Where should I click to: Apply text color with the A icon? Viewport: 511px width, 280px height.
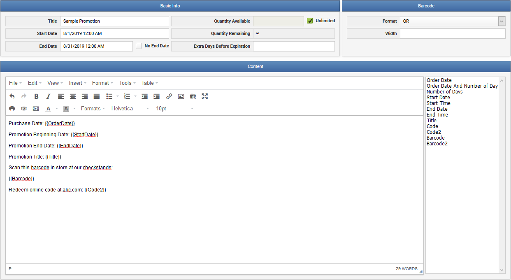(x=48, y=109)
